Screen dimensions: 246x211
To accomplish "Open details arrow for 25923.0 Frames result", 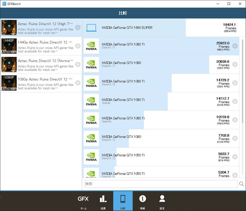I will click(x=235, y=46).
